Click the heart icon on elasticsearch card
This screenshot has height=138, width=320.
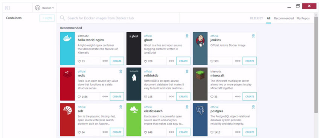pyautogui.click(x=146, y=132)
